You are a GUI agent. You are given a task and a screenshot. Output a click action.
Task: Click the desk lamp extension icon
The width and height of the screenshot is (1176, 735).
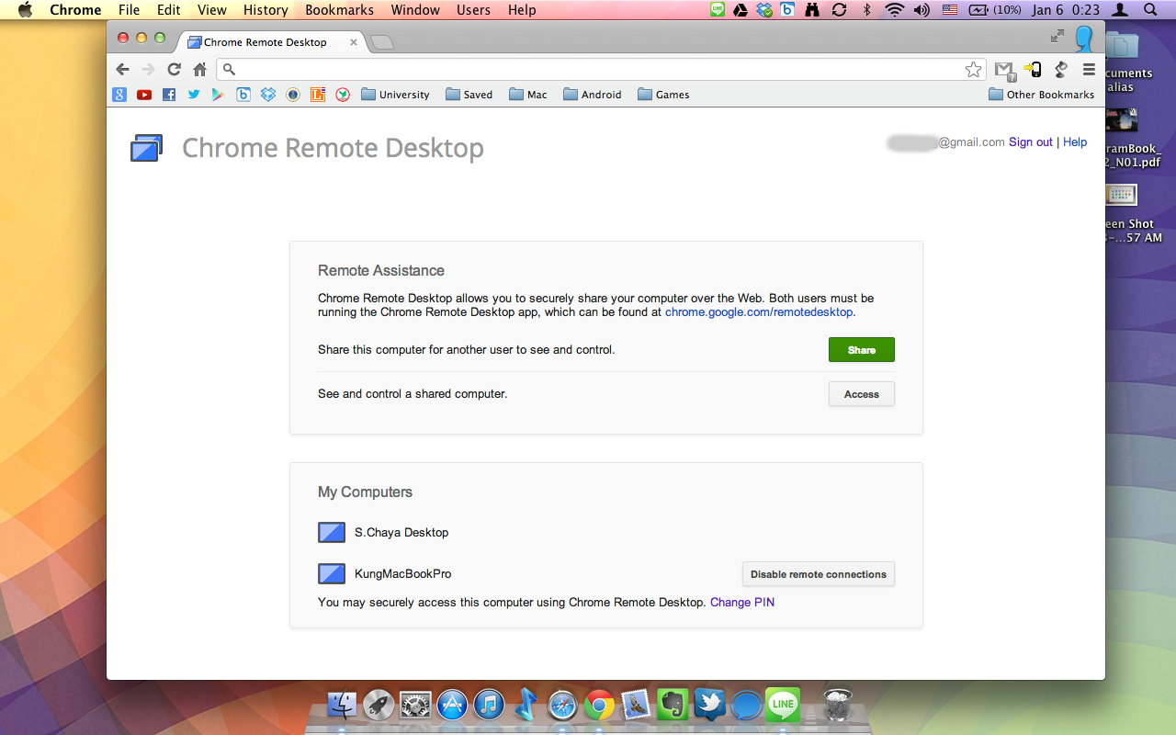(1060, 69)
